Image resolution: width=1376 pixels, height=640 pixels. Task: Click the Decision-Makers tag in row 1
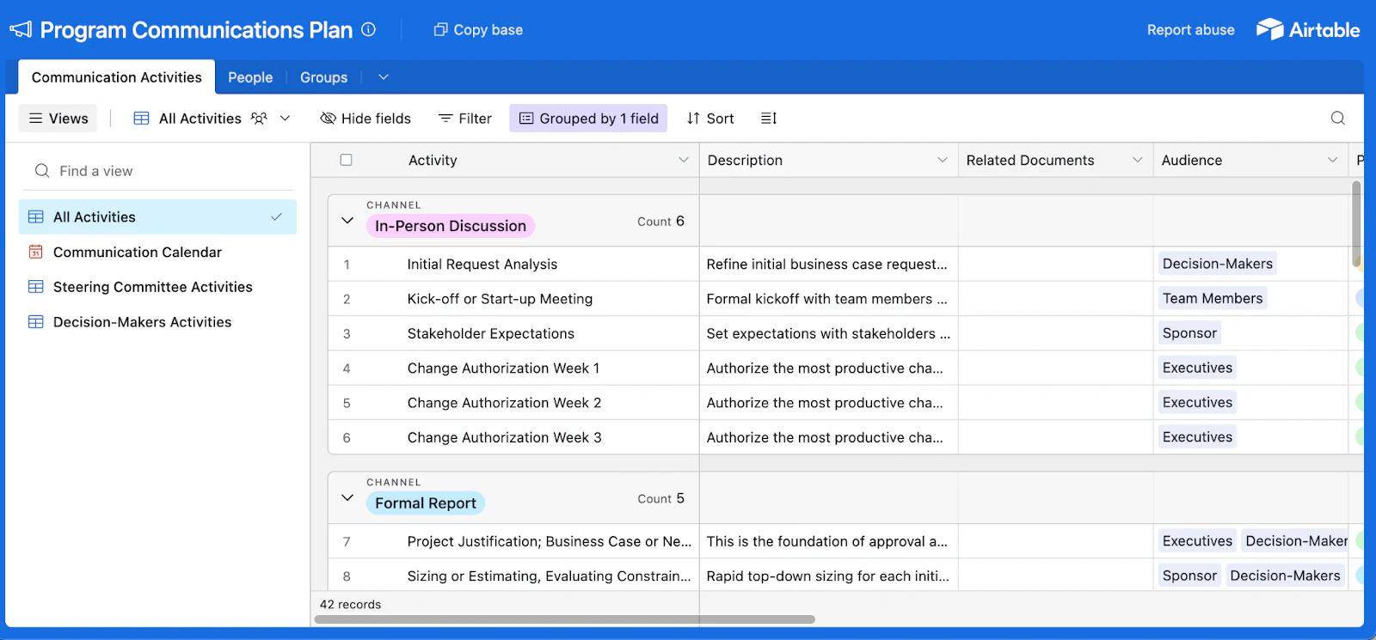coord(1217,264)
